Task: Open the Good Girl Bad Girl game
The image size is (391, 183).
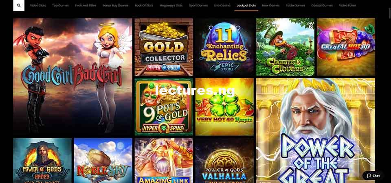Action: (x=72, y=77)
